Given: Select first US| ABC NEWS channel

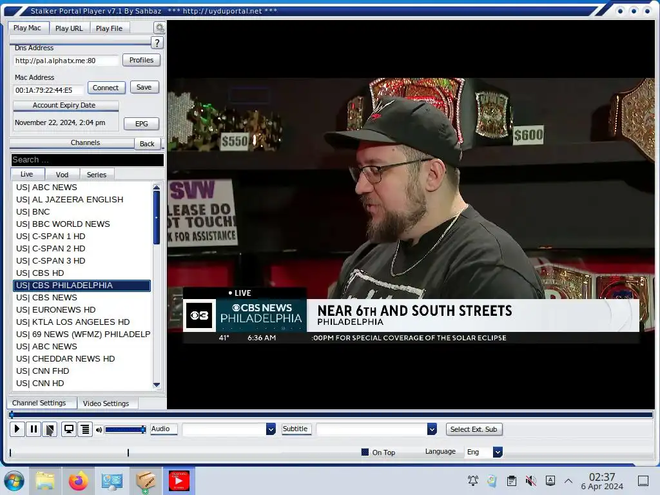Looking at the screenshot, I should [x=82, y=188].
